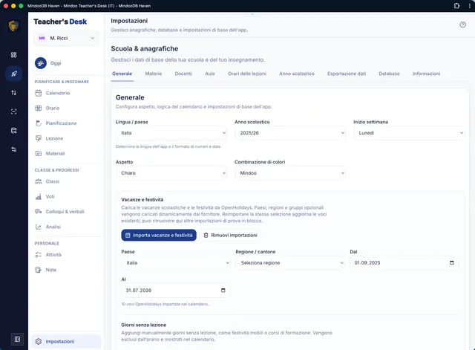Switch to the Materie tab

154,74
